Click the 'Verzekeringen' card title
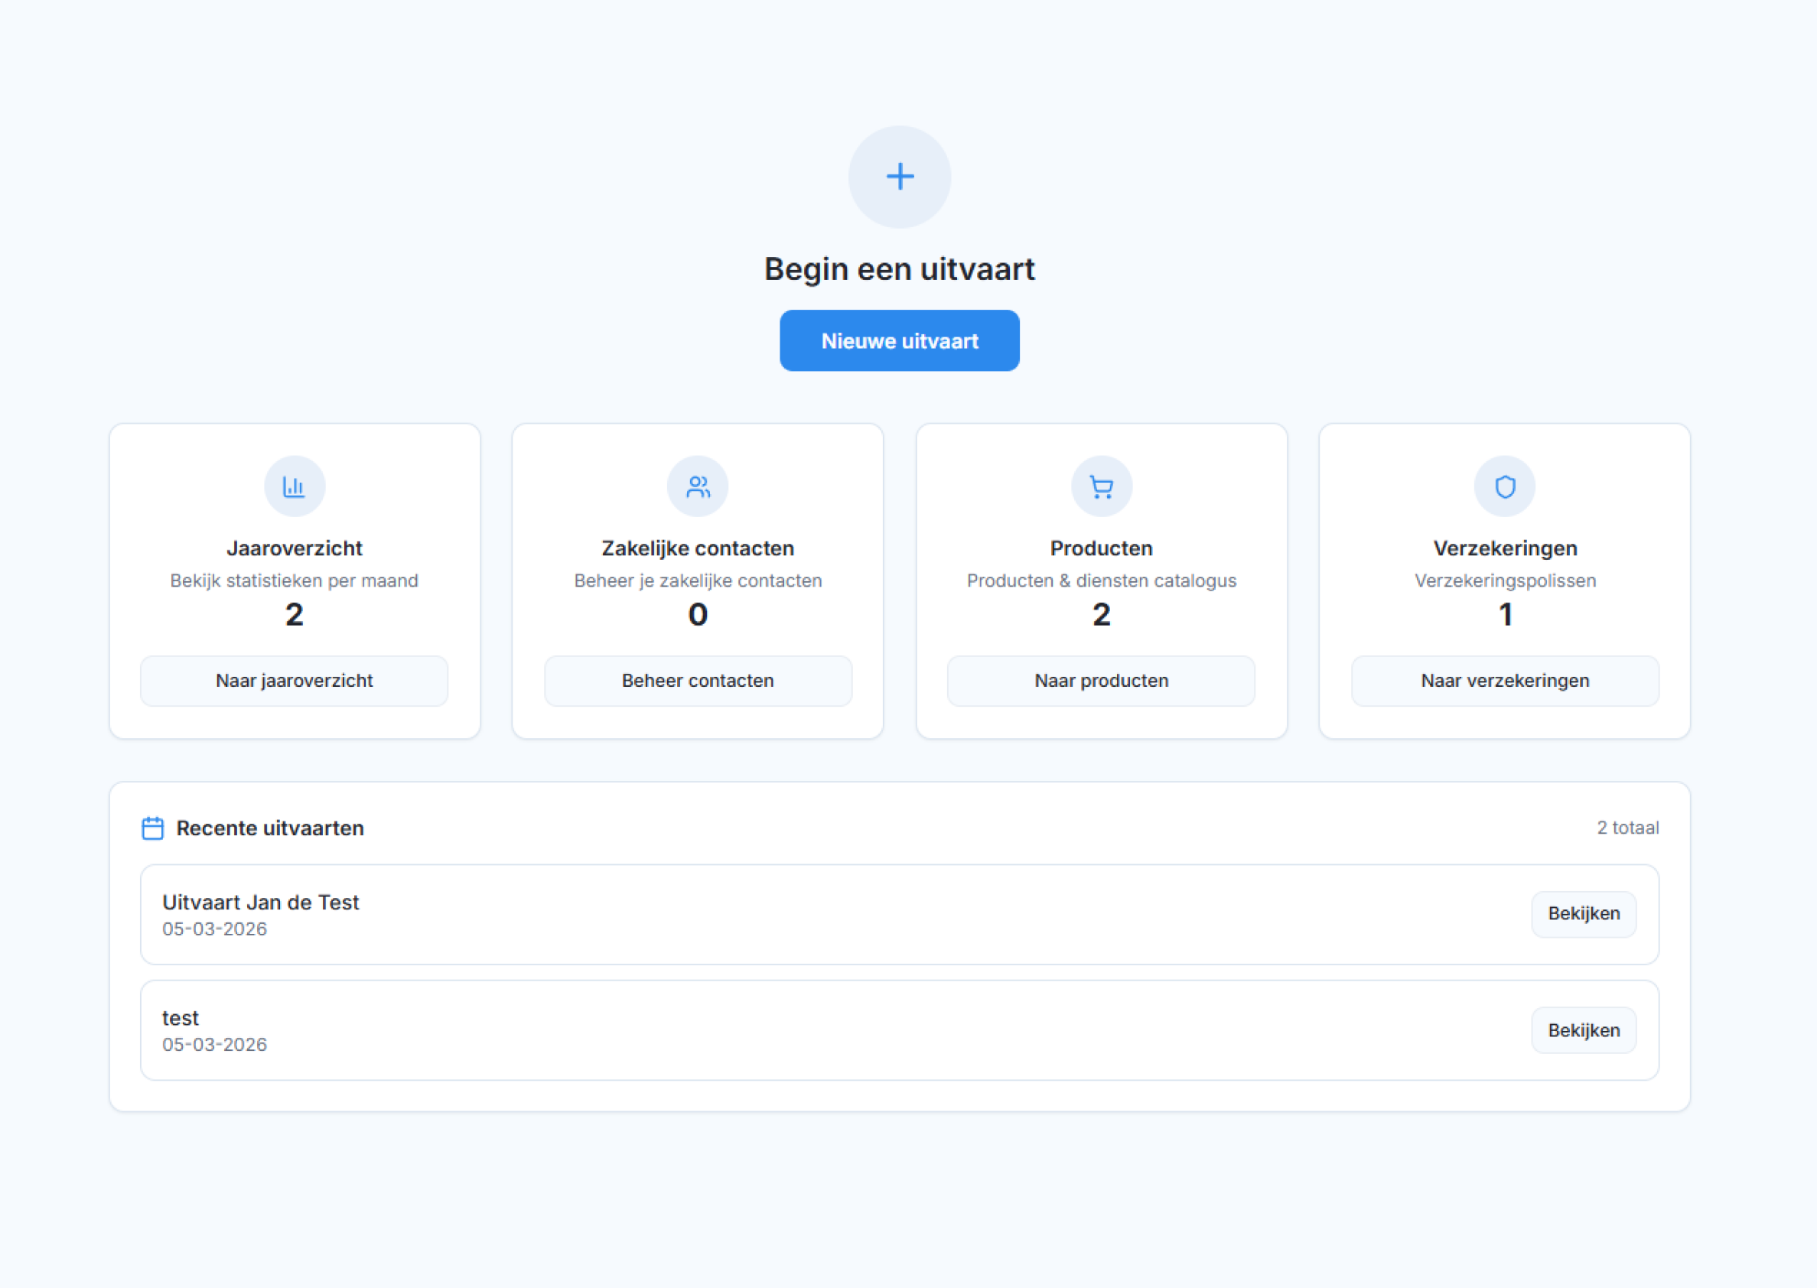 (x=1505, y=548)
